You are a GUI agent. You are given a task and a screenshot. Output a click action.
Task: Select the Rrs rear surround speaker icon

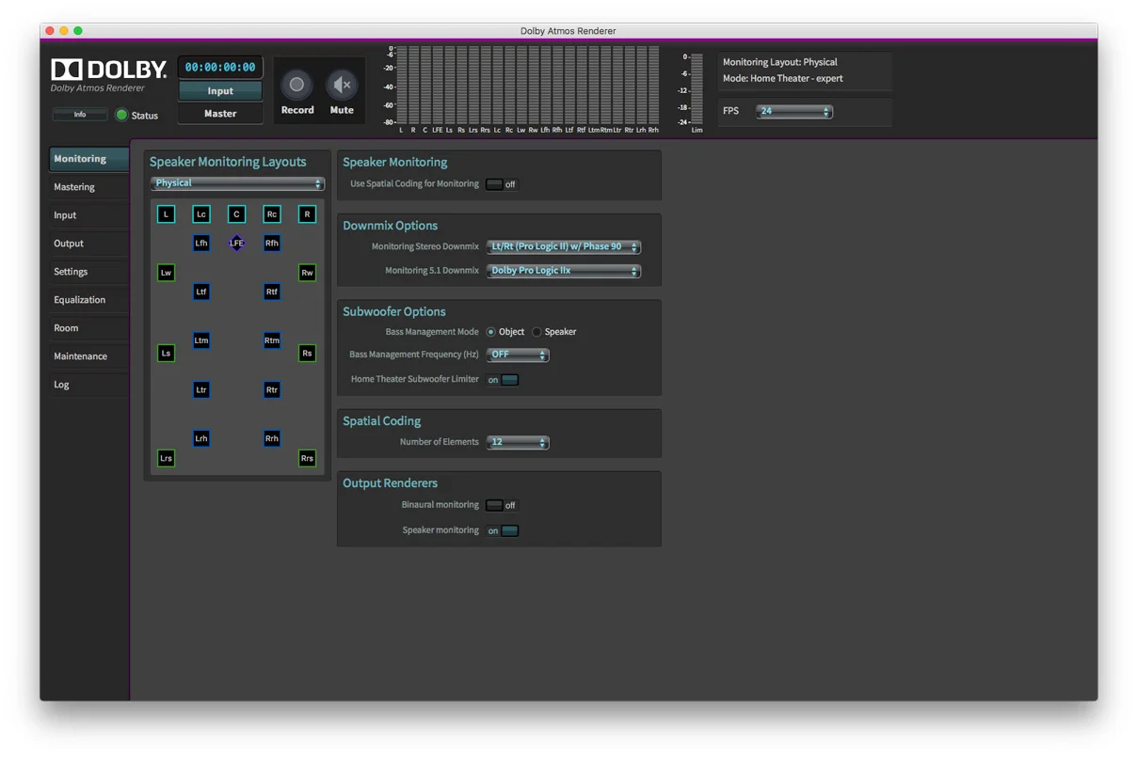pyautogui.click(x=307, y=459)
